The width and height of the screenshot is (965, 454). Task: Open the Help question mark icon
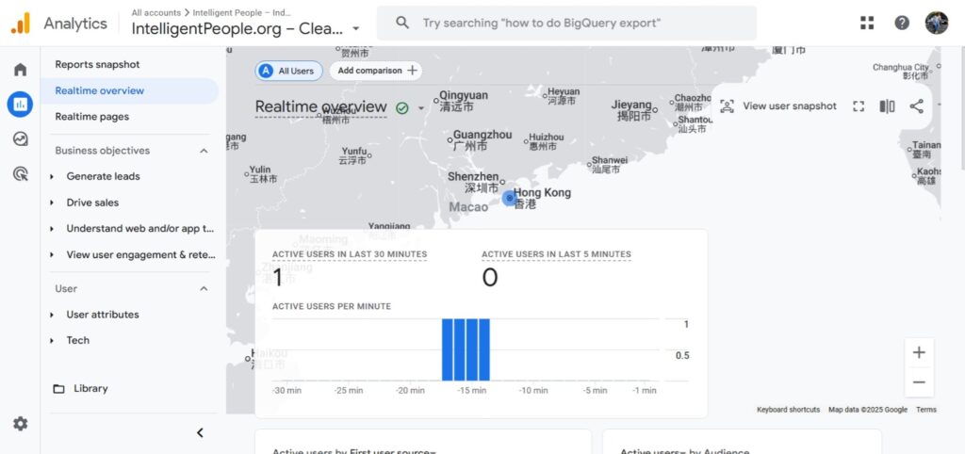902,23
